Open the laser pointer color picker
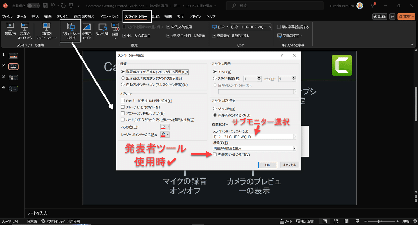Viewport: 418px width, 225px height. click(165, 134)
